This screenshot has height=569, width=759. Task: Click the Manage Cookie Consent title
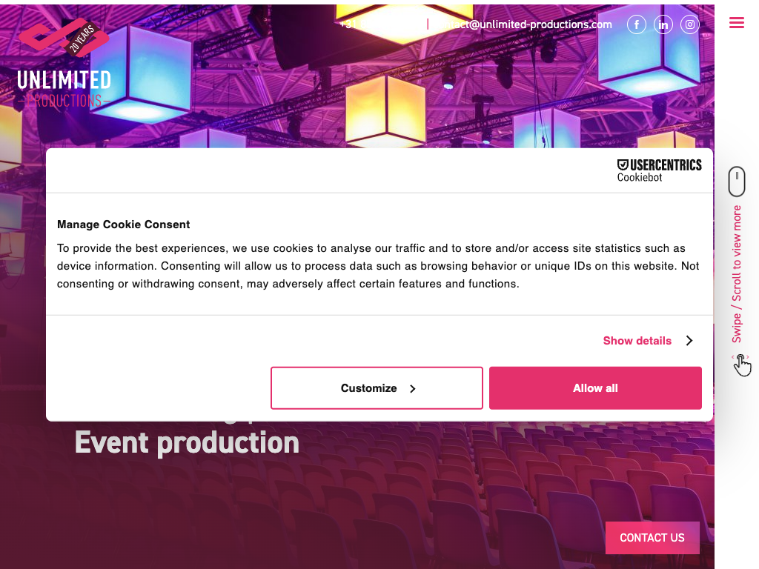(124, 224)
